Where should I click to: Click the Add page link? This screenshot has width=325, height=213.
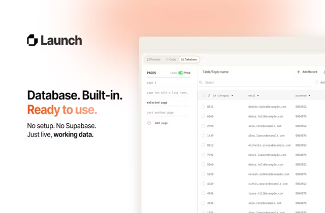161,123
